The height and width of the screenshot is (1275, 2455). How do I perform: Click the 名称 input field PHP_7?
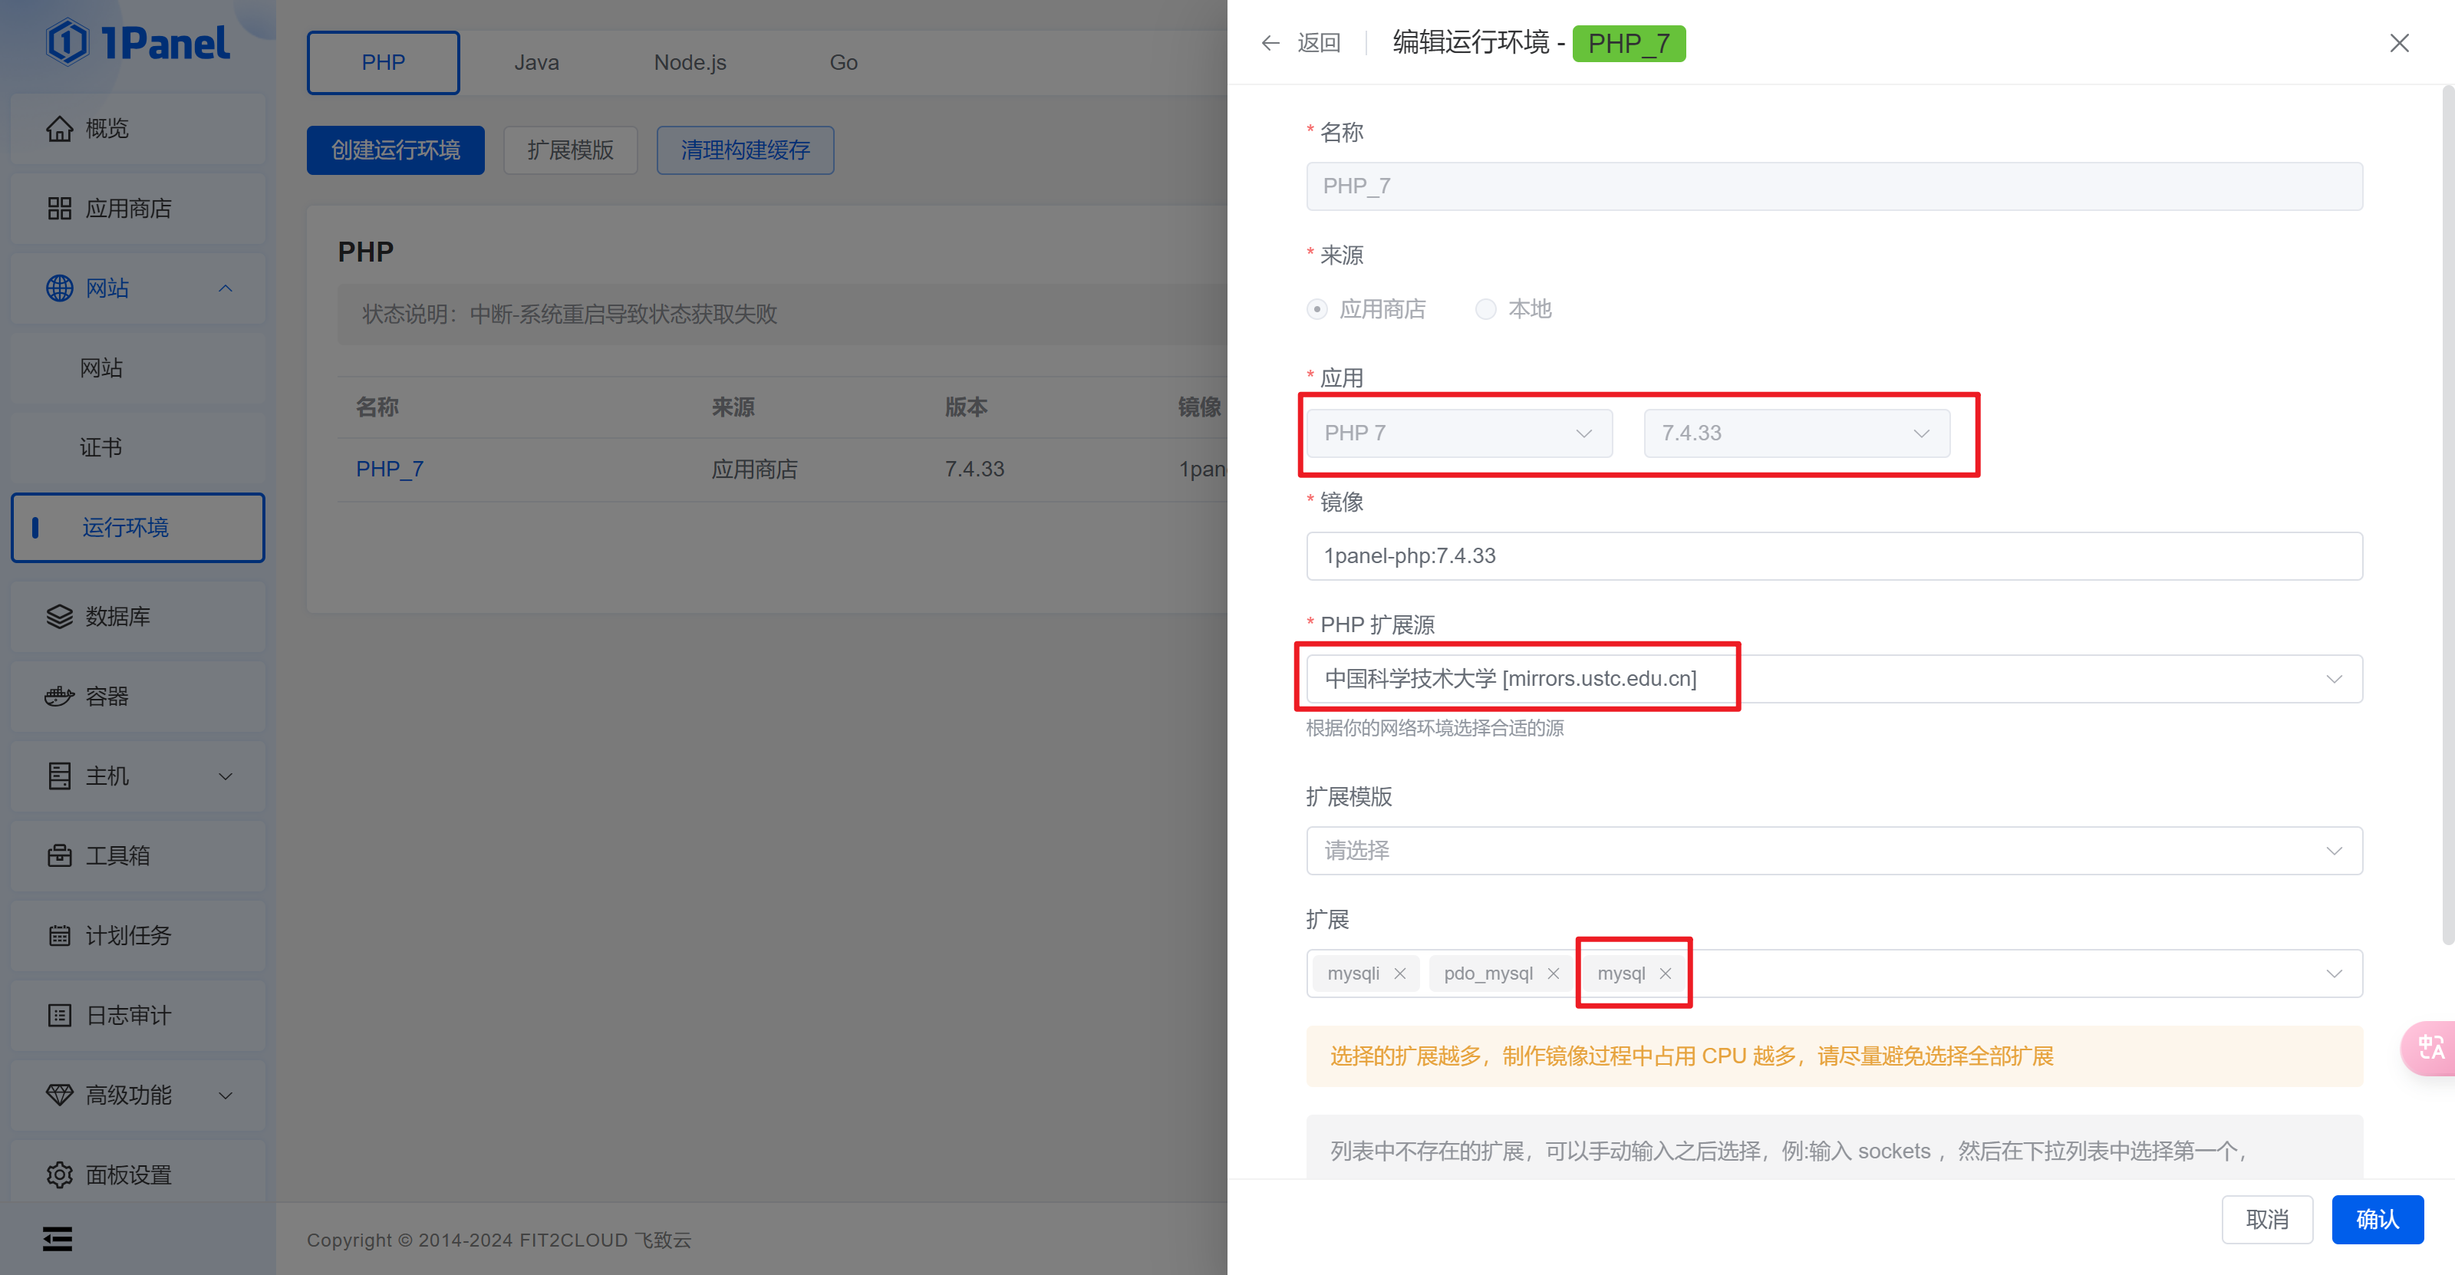[x=1834, y=186]
